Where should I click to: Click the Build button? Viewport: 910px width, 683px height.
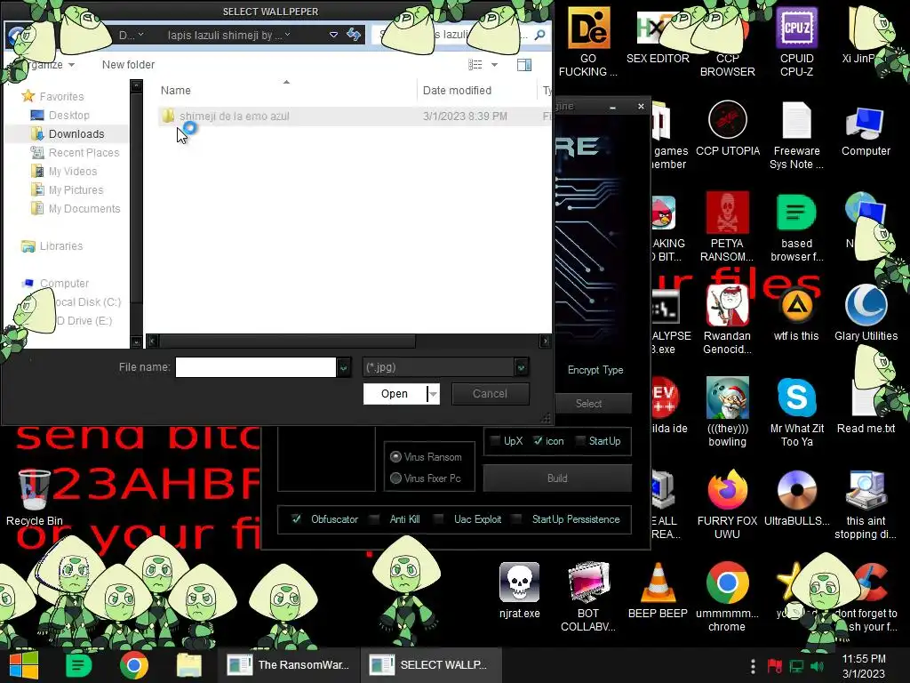click(x=557, y=478)
